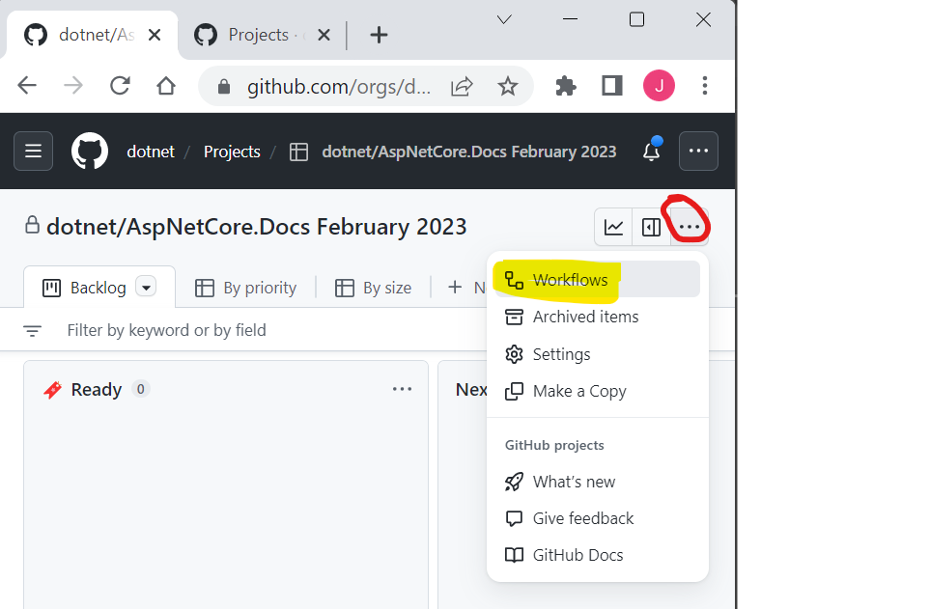Click the filter lines icon
The height and width of the screenshot is (609, 930).
32,330
